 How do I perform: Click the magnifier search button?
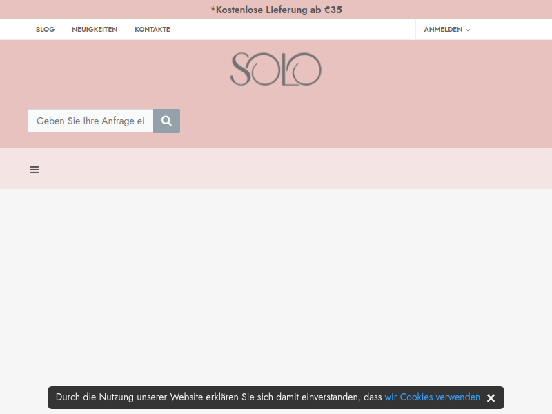pos(166,121)
